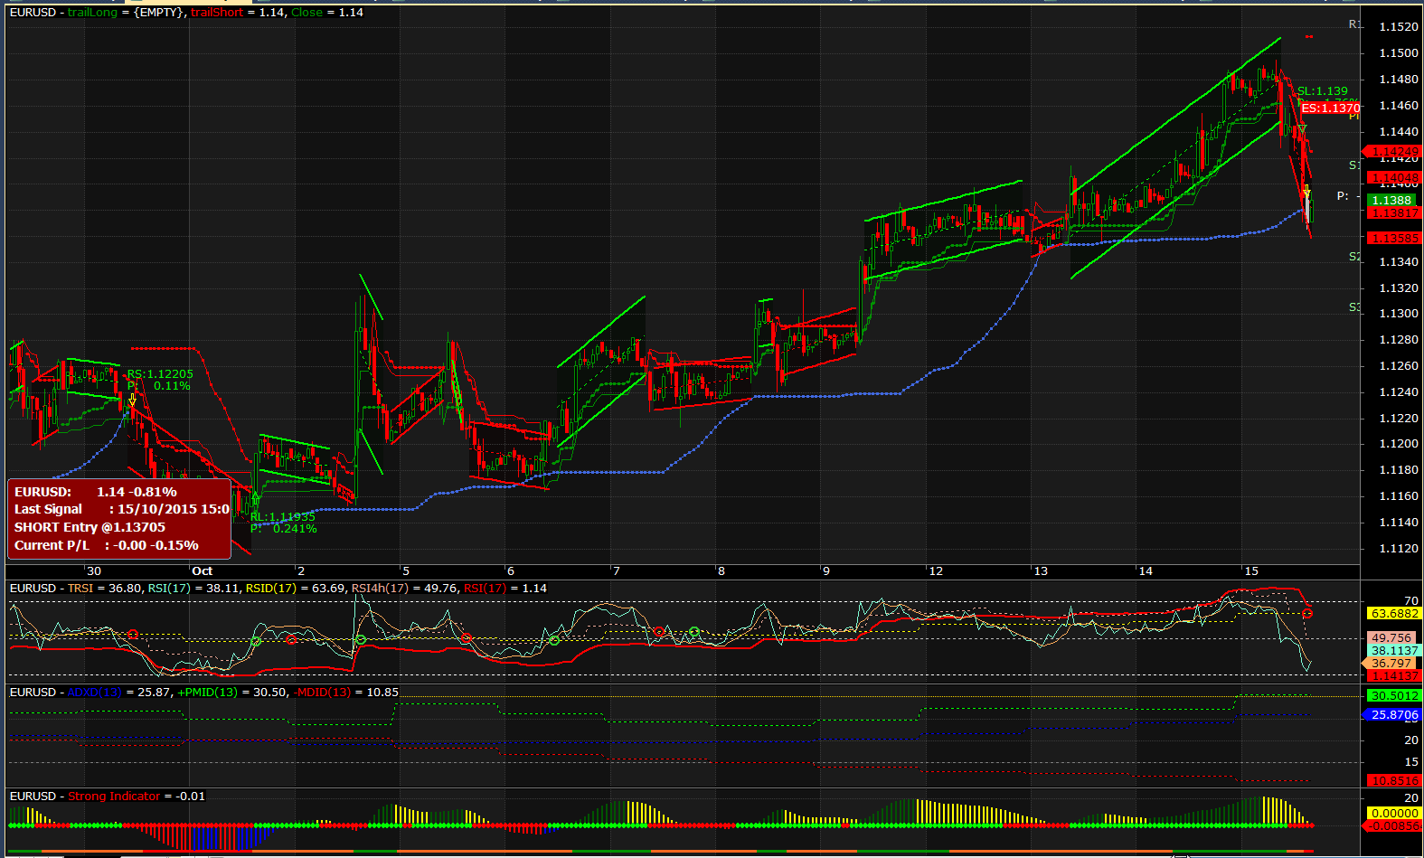1424x858 pixels.
Task: Click the 30 label on the date axis
Action: (x=94, y=571)
